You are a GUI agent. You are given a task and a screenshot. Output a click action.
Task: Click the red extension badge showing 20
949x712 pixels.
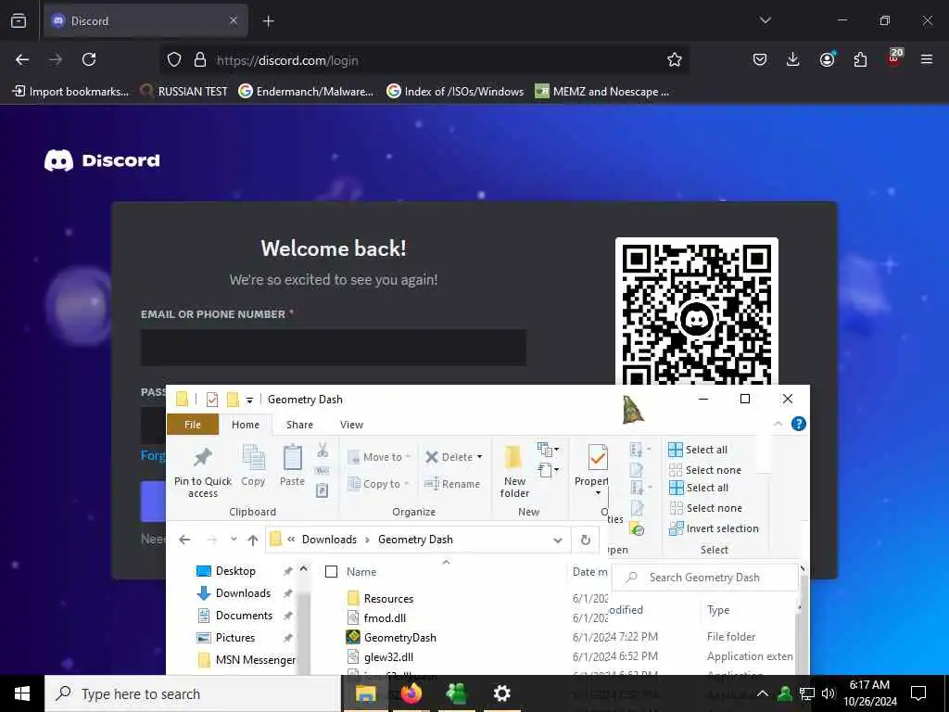click(894, 58)
